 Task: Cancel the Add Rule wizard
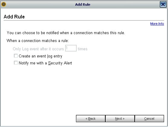pos(149,119)
